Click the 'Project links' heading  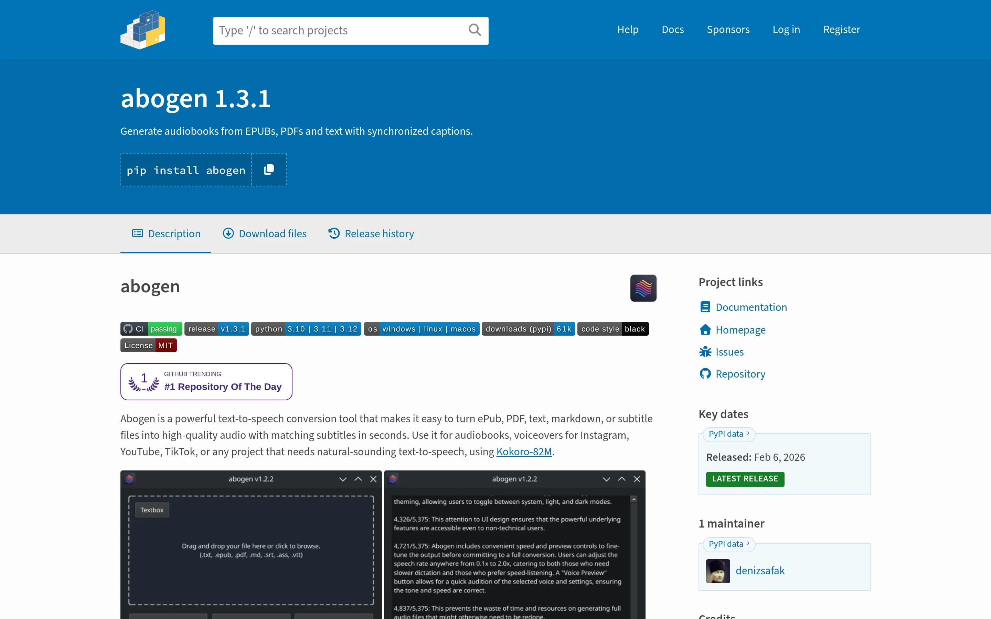tap(731, 282)
